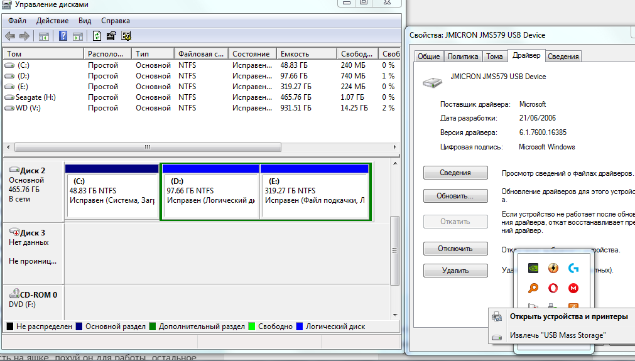Click the CD-ROM 0 drive icon
The width and height of the screenshot is (635, 361).
(x=14, y=293)
